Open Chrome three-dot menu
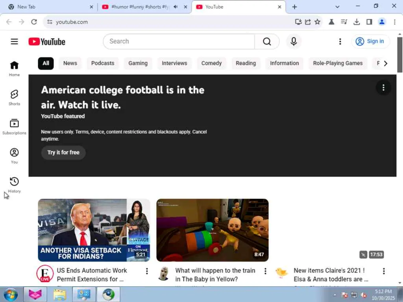The image size is (403, 302). tap(394, 22)
